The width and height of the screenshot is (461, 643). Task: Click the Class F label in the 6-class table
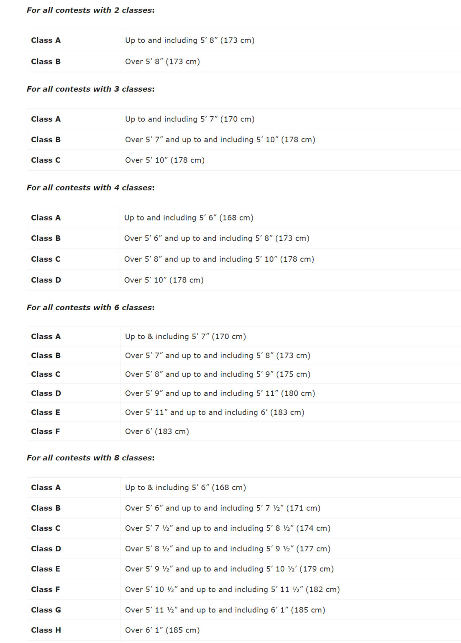[x=46, y=432]
